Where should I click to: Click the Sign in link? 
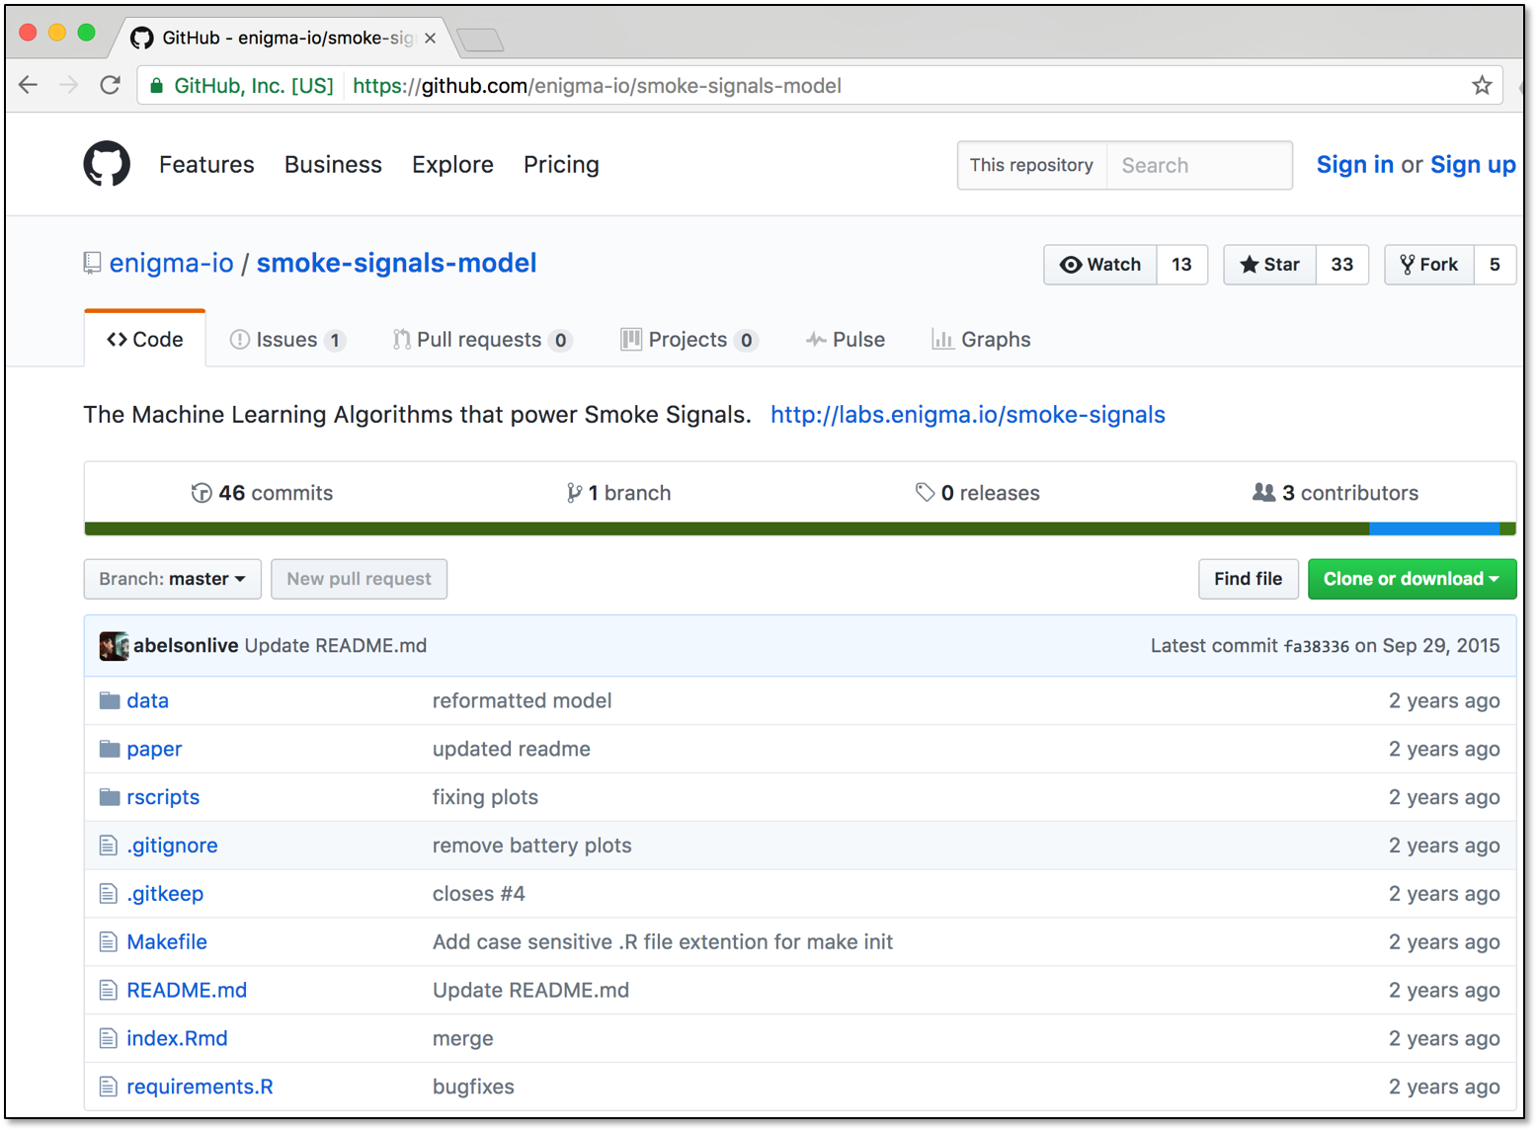click(1355, 165)
